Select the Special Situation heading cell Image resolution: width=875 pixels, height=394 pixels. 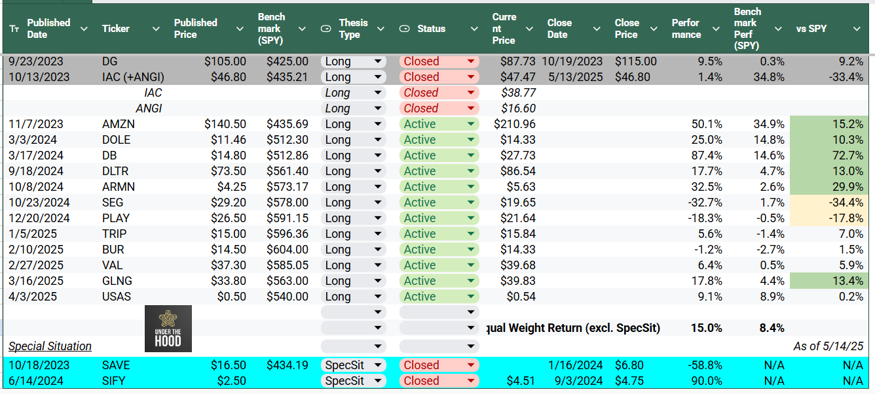[x=50, y=346]
